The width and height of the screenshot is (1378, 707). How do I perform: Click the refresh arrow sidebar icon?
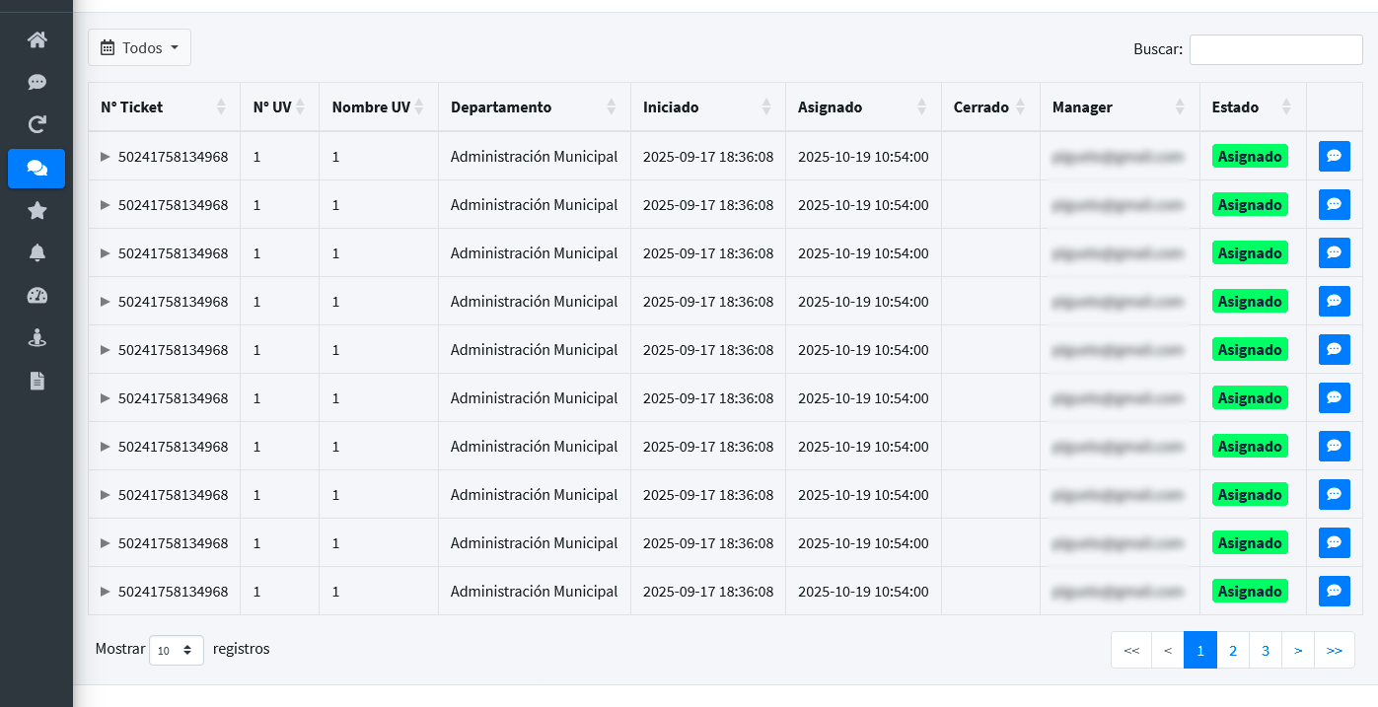(x=37, y=125)
